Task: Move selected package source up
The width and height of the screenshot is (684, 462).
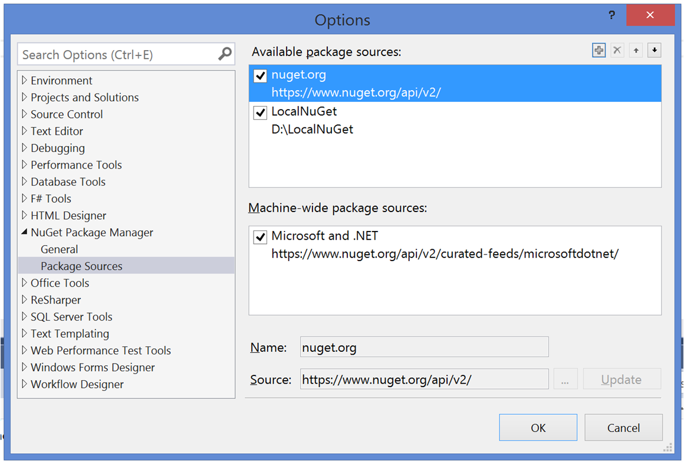Action: [x=636, y=51]
